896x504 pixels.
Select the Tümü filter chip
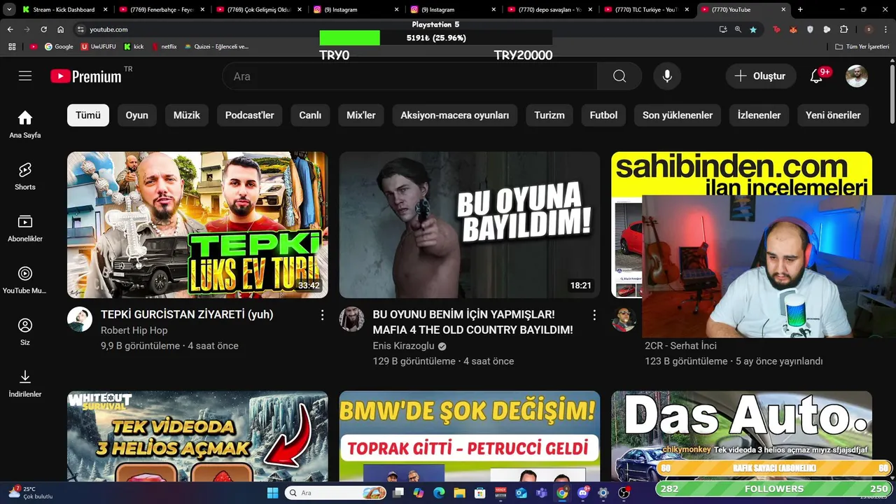[88, 115]
